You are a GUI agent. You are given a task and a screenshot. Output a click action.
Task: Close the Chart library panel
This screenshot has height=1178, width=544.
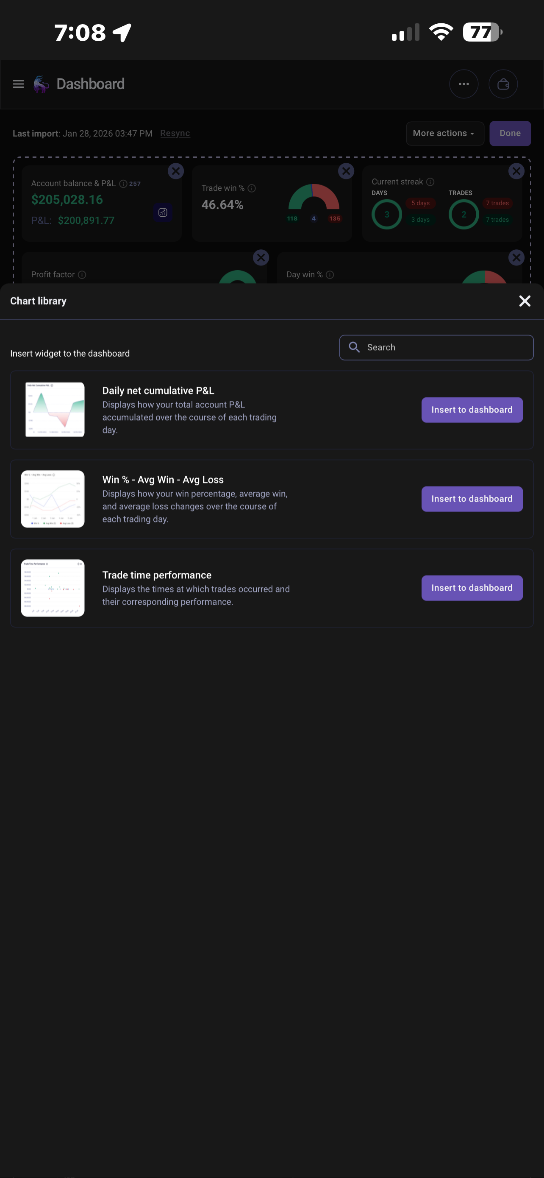pyautogui.click(x=525, y=301)
